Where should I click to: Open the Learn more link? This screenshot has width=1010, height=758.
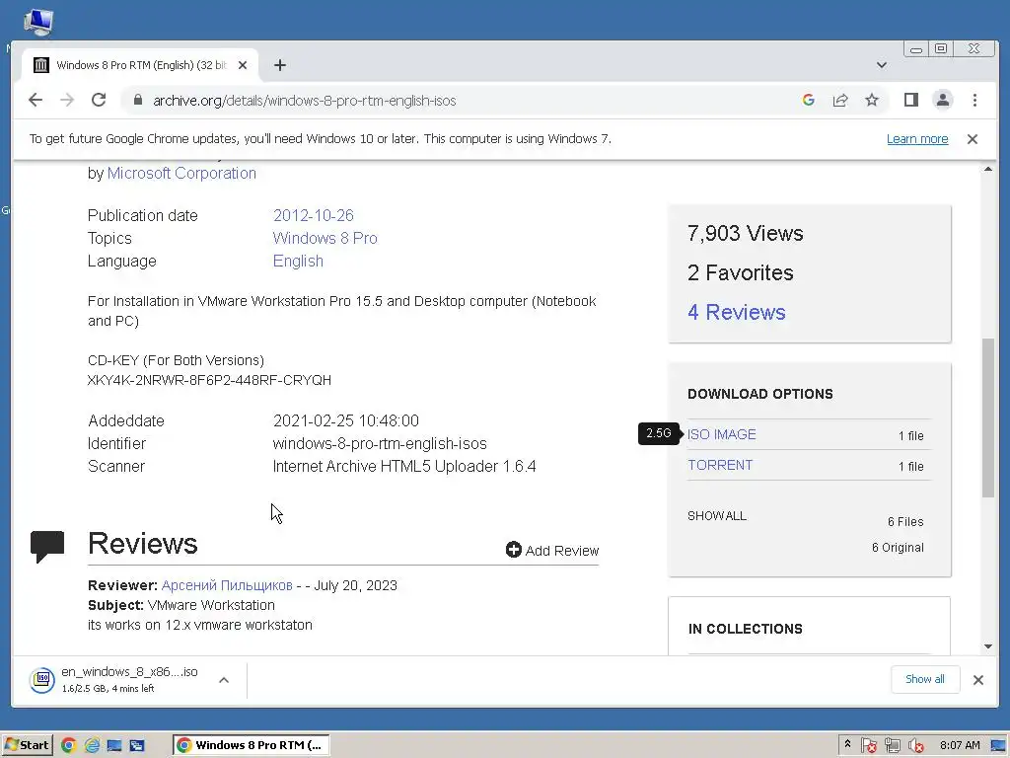pos(917,138)
